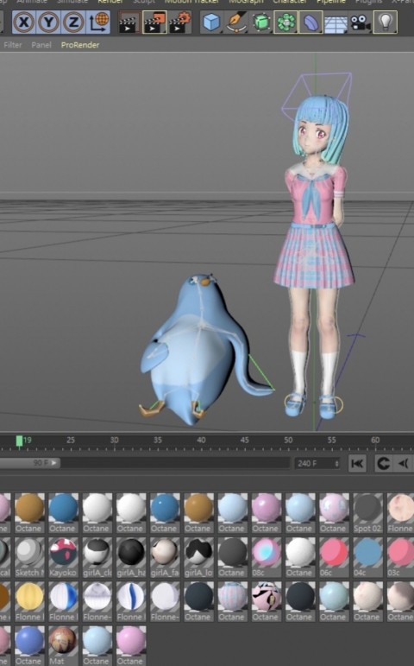Select the yellow Flonne material
This screenshot has width=414, height=666.
tap(28, 600)
